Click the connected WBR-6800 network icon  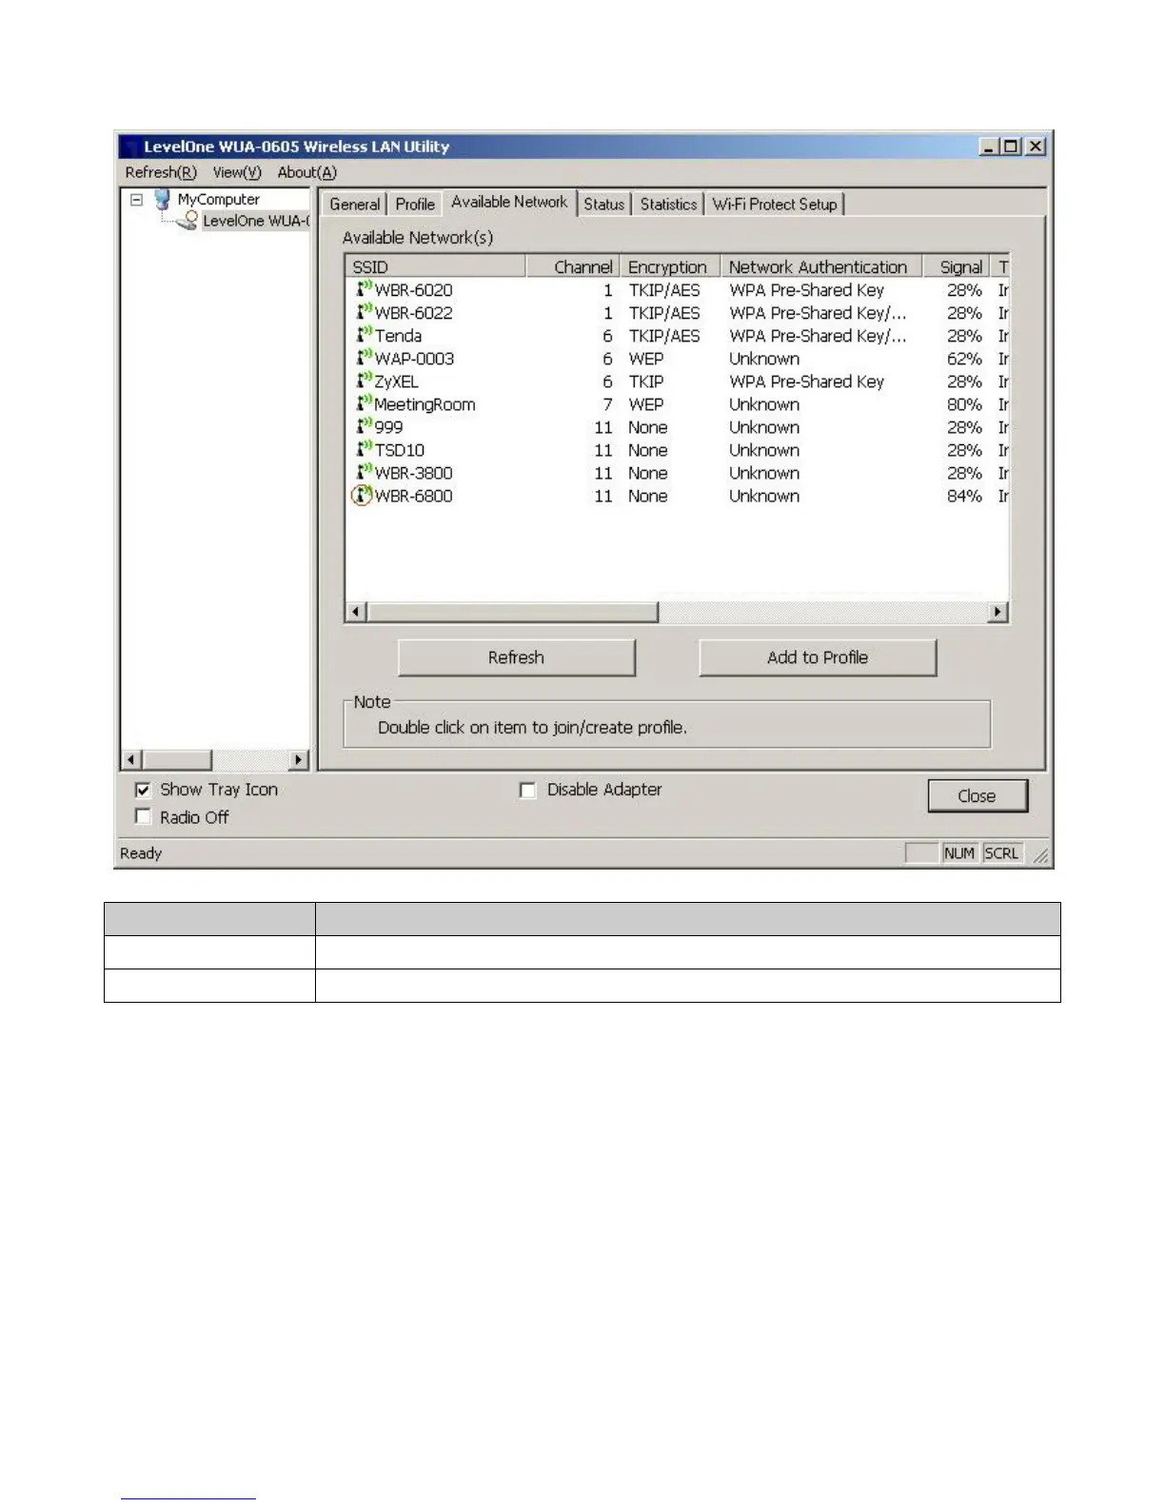coord(363,495)
